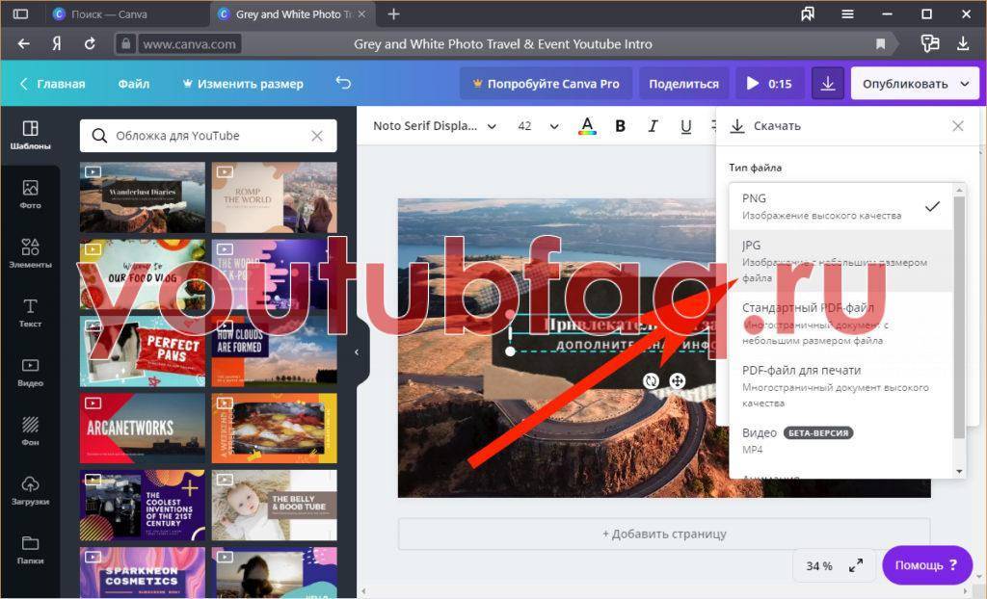
Task: Open the text color picker
Action: click(587, 126)
